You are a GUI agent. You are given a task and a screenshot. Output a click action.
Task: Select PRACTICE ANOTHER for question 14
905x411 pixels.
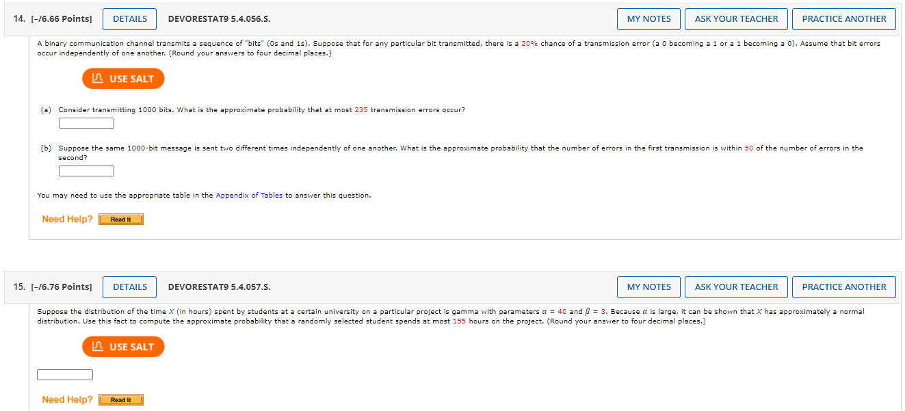(x=843, y=18)
